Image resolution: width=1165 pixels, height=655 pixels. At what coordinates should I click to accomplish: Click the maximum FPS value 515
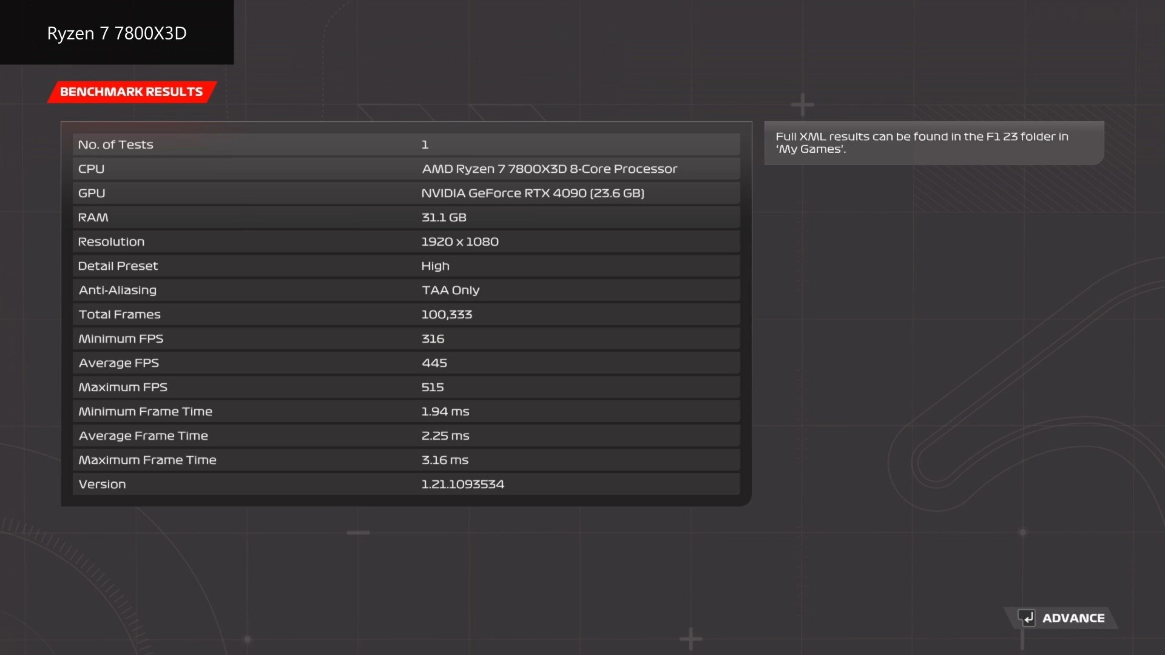coord(433,388)
